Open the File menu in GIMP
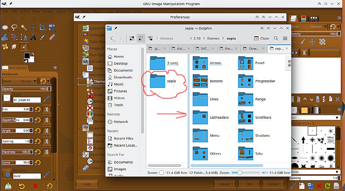Viewport: 345px width, 191px height. [6, 11]
